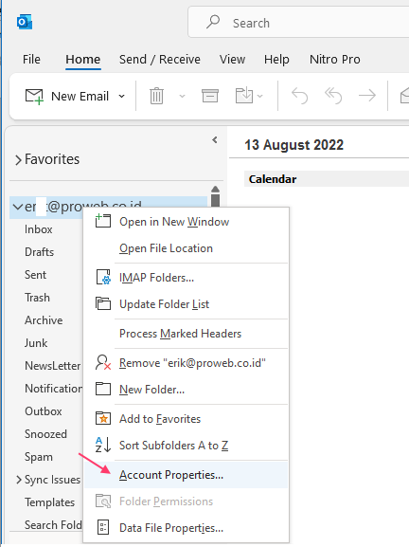This screenshot has width=409, height=547.
Task: Switch to the Send / Receive tab
Action: [x=160, y=60]
